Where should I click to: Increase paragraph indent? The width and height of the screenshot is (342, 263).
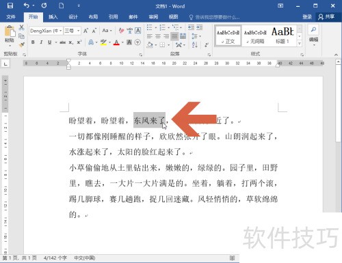pyautogui.click(x=200, y=27)
